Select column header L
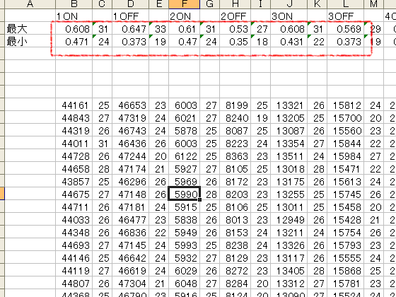Image resolution: width=396 pixels, height=297 pixels. click(346, 4)
